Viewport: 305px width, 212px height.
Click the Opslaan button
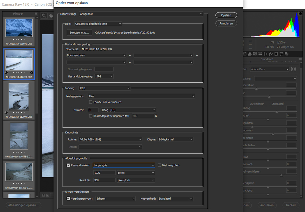[x=226, y=15]
